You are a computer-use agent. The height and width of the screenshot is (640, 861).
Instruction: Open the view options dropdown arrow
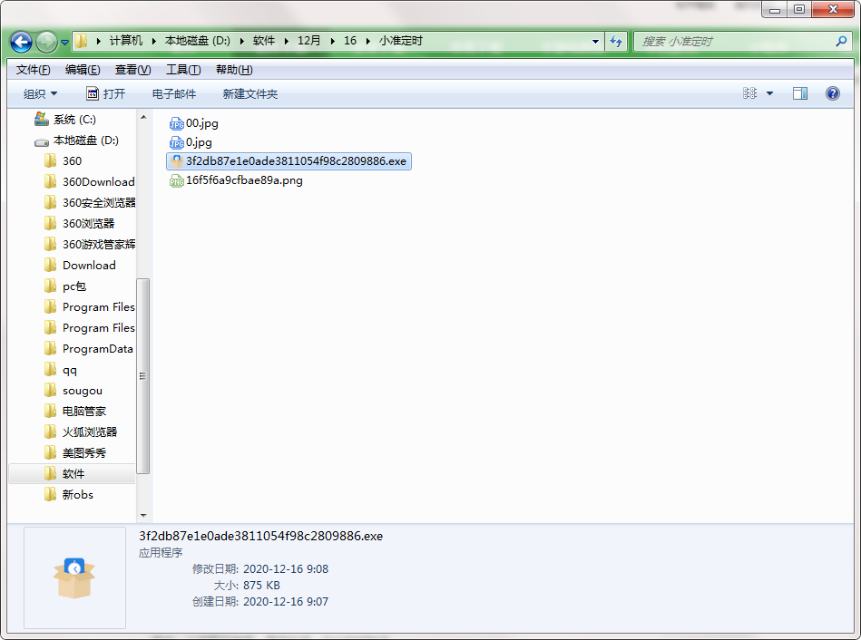770,93
